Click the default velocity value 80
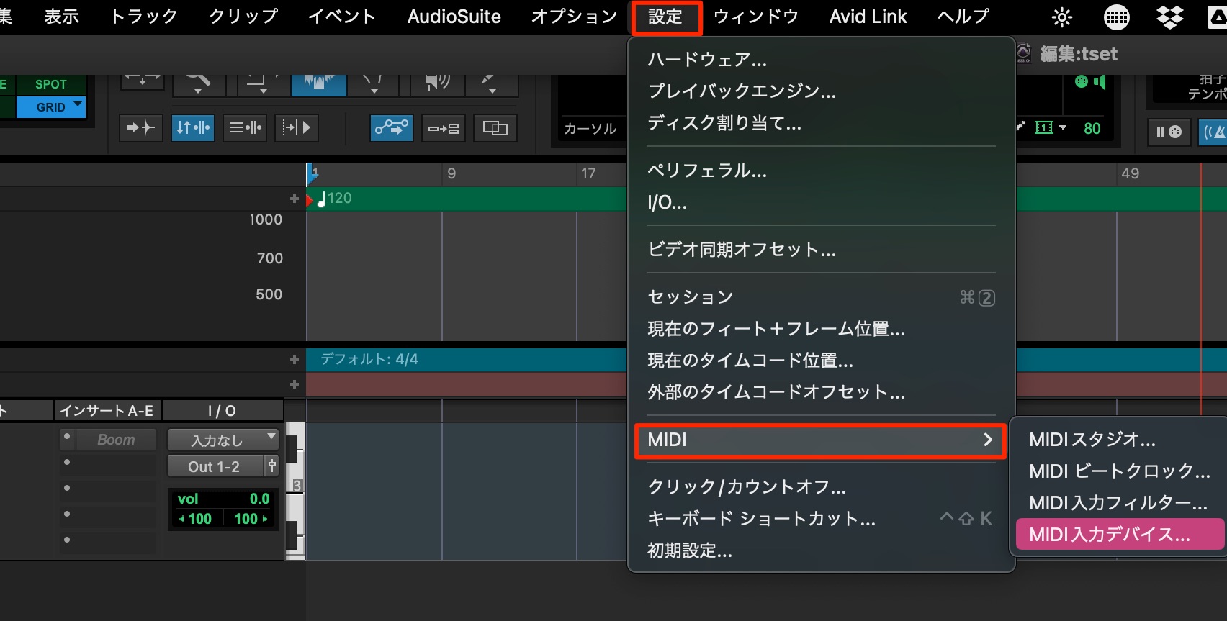Screen dimensions: 1227x621 [x=1092, y=129]
